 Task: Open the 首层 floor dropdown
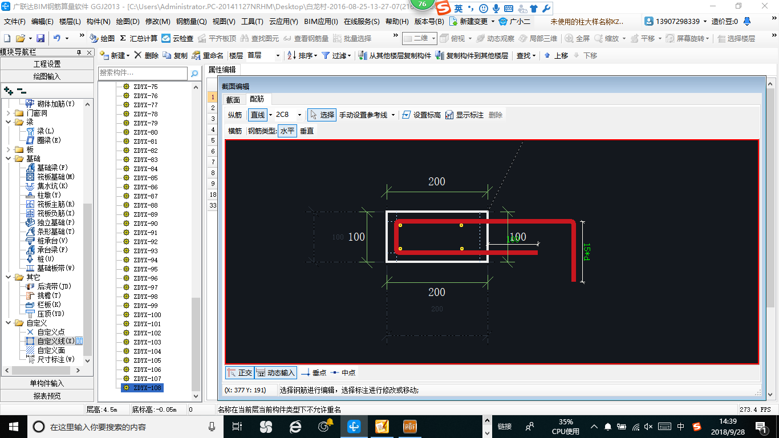tap(278, 55)
